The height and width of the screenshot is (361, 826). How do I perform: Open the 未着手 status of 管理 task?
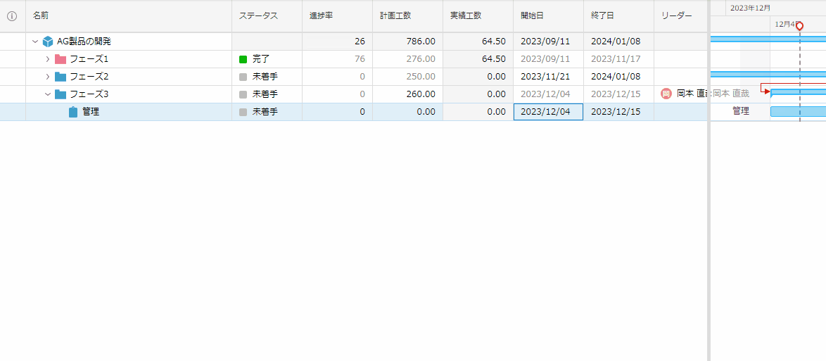tap(260, 112)
